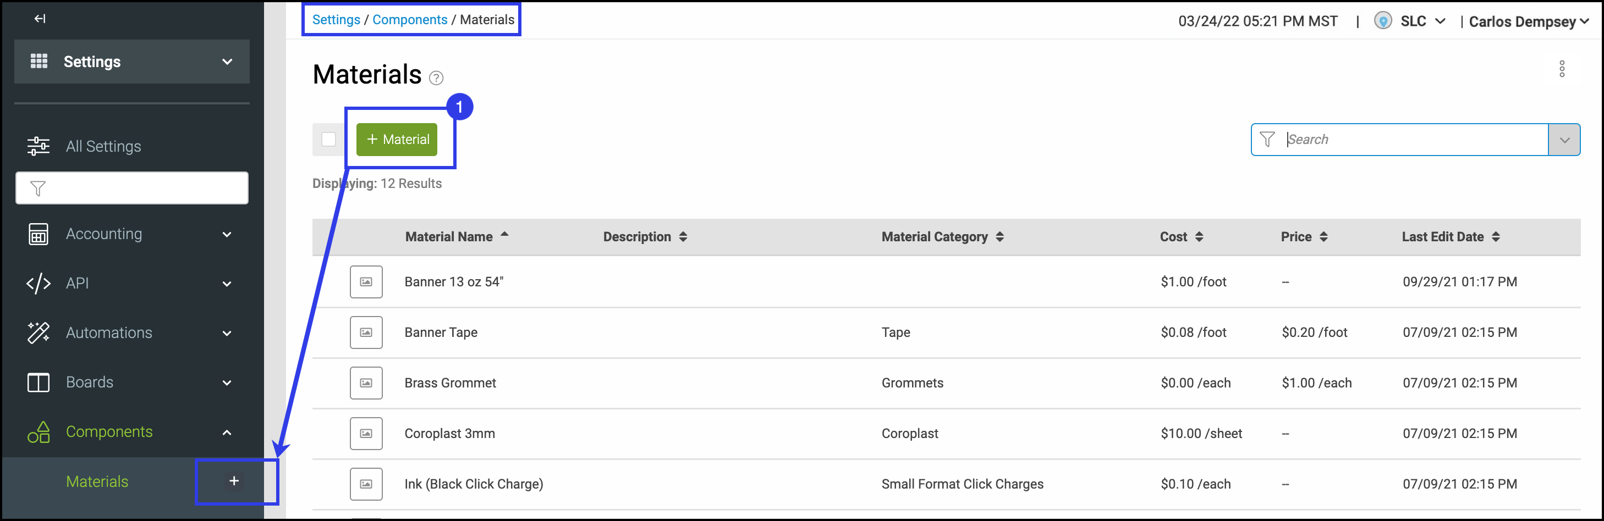Open the Boards menu item
The width and height of the screenshot is (1604, 521).
click(90, 382)
